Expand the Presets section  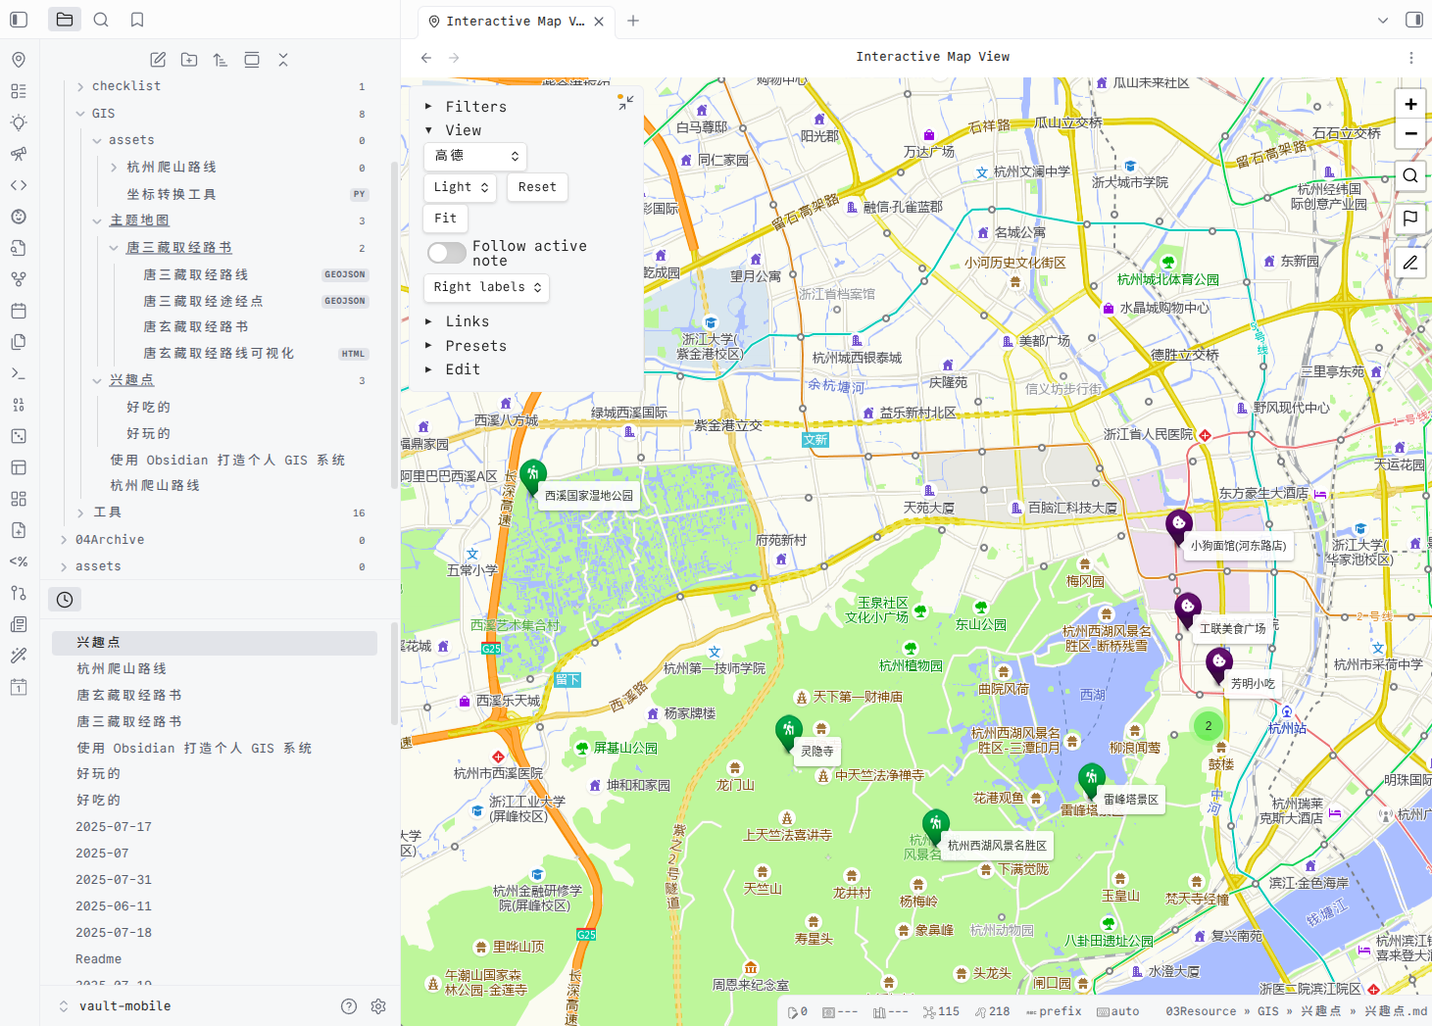[475, 346]
